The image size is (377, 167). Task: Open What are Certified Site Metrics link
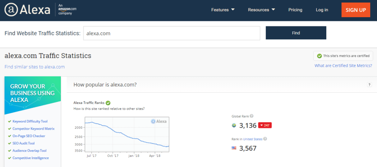coord(343,66)
